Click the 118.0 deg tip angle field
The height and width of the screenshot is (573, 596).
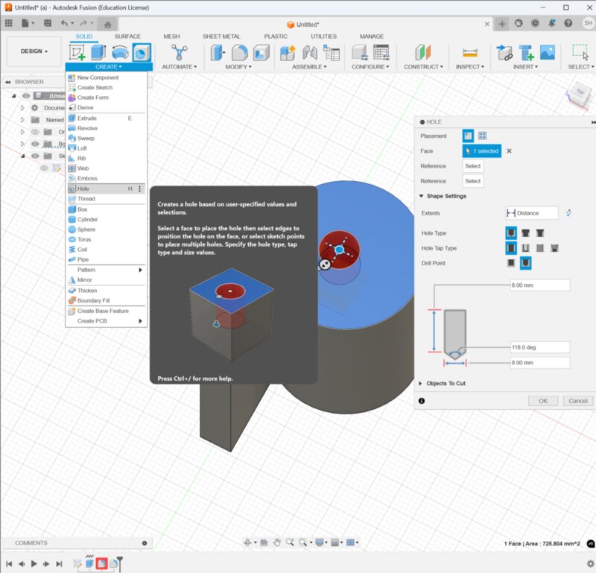tap(539, 347)
